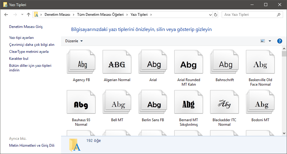Maximize the Yazı Tipleri window
This screenshot has width=287, height=154.
coord(266,5)
